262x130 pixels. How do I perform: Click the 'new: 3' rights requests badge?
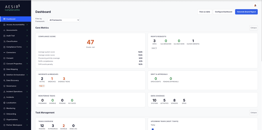154,48
